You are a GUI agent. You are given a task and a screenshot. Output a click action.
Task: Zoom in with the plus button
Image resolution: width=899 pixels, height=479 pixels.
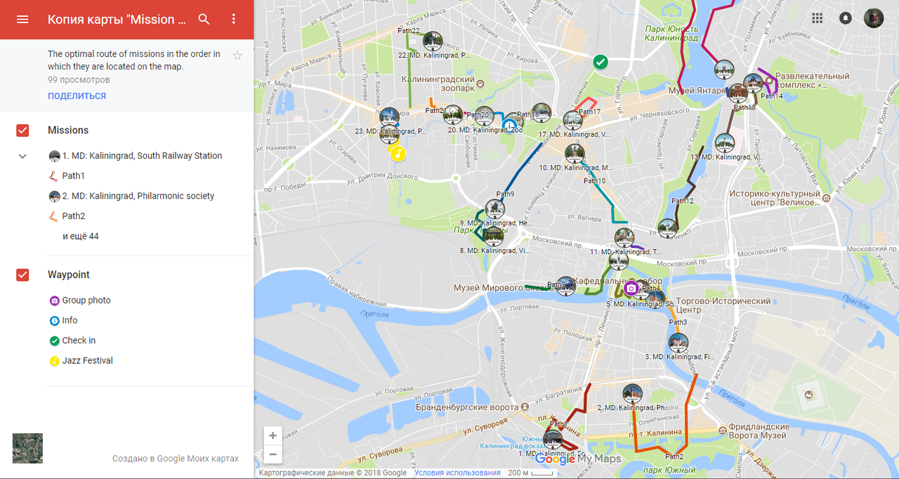[273, 435]
